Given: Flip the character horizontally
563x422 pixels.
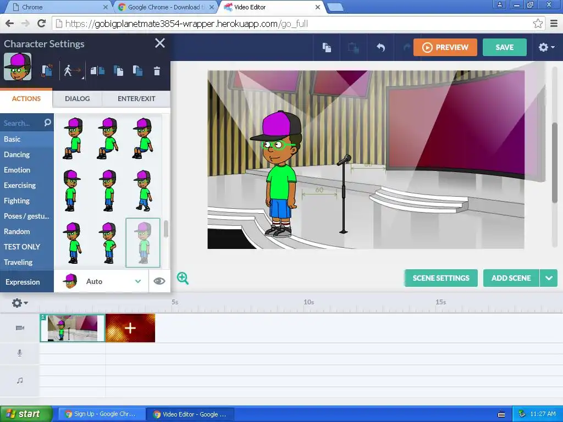Looking at the screenshot, I should point(97,70).
